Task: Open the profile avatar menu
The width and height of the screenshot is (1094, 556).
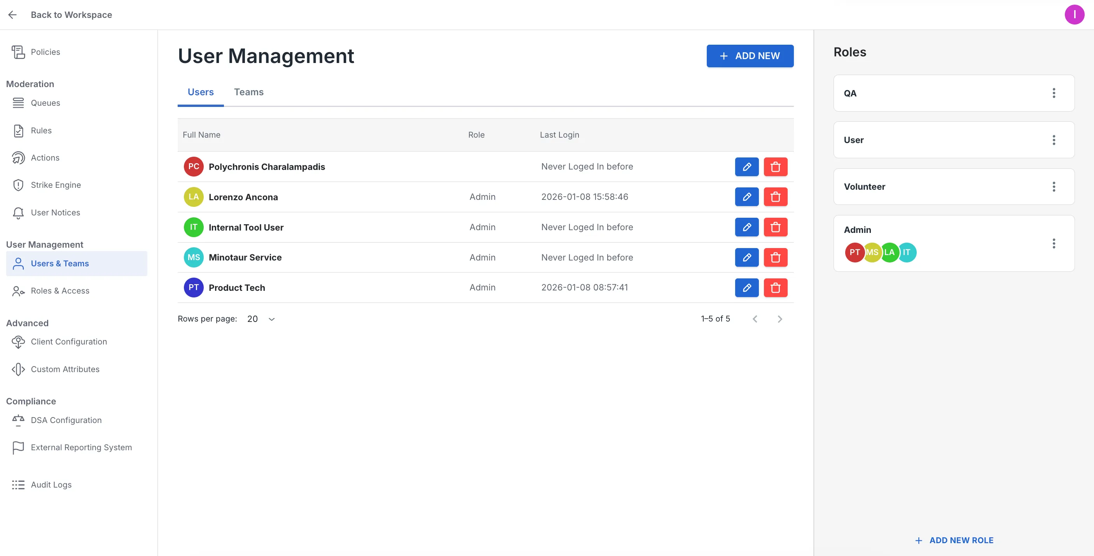Action: coord(1075,15)
